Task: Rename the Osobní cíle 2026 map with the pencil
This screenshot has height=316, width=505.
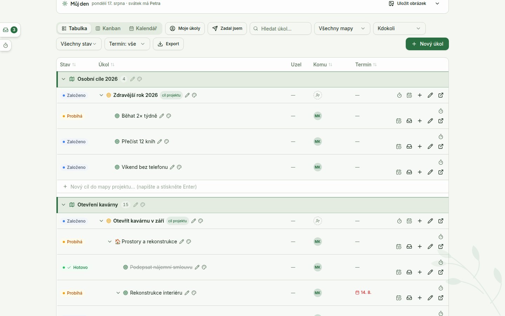Action: (x=133, y=79)
